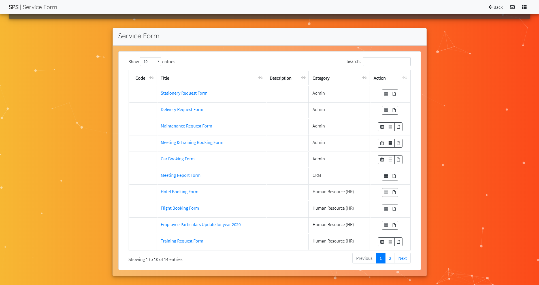
Task: Click calendar icon for Training Request Form
Action: [382, 242]
